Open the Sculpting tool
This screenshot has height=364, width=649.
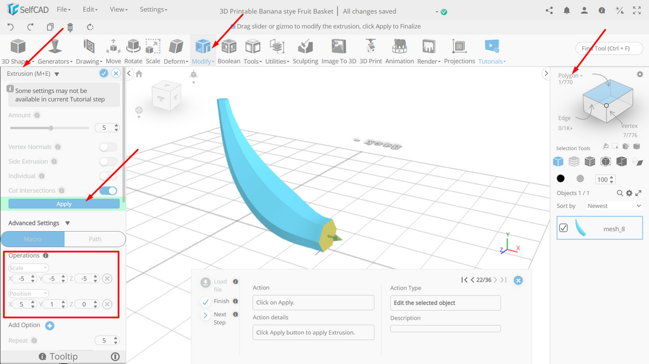point(305,51)
